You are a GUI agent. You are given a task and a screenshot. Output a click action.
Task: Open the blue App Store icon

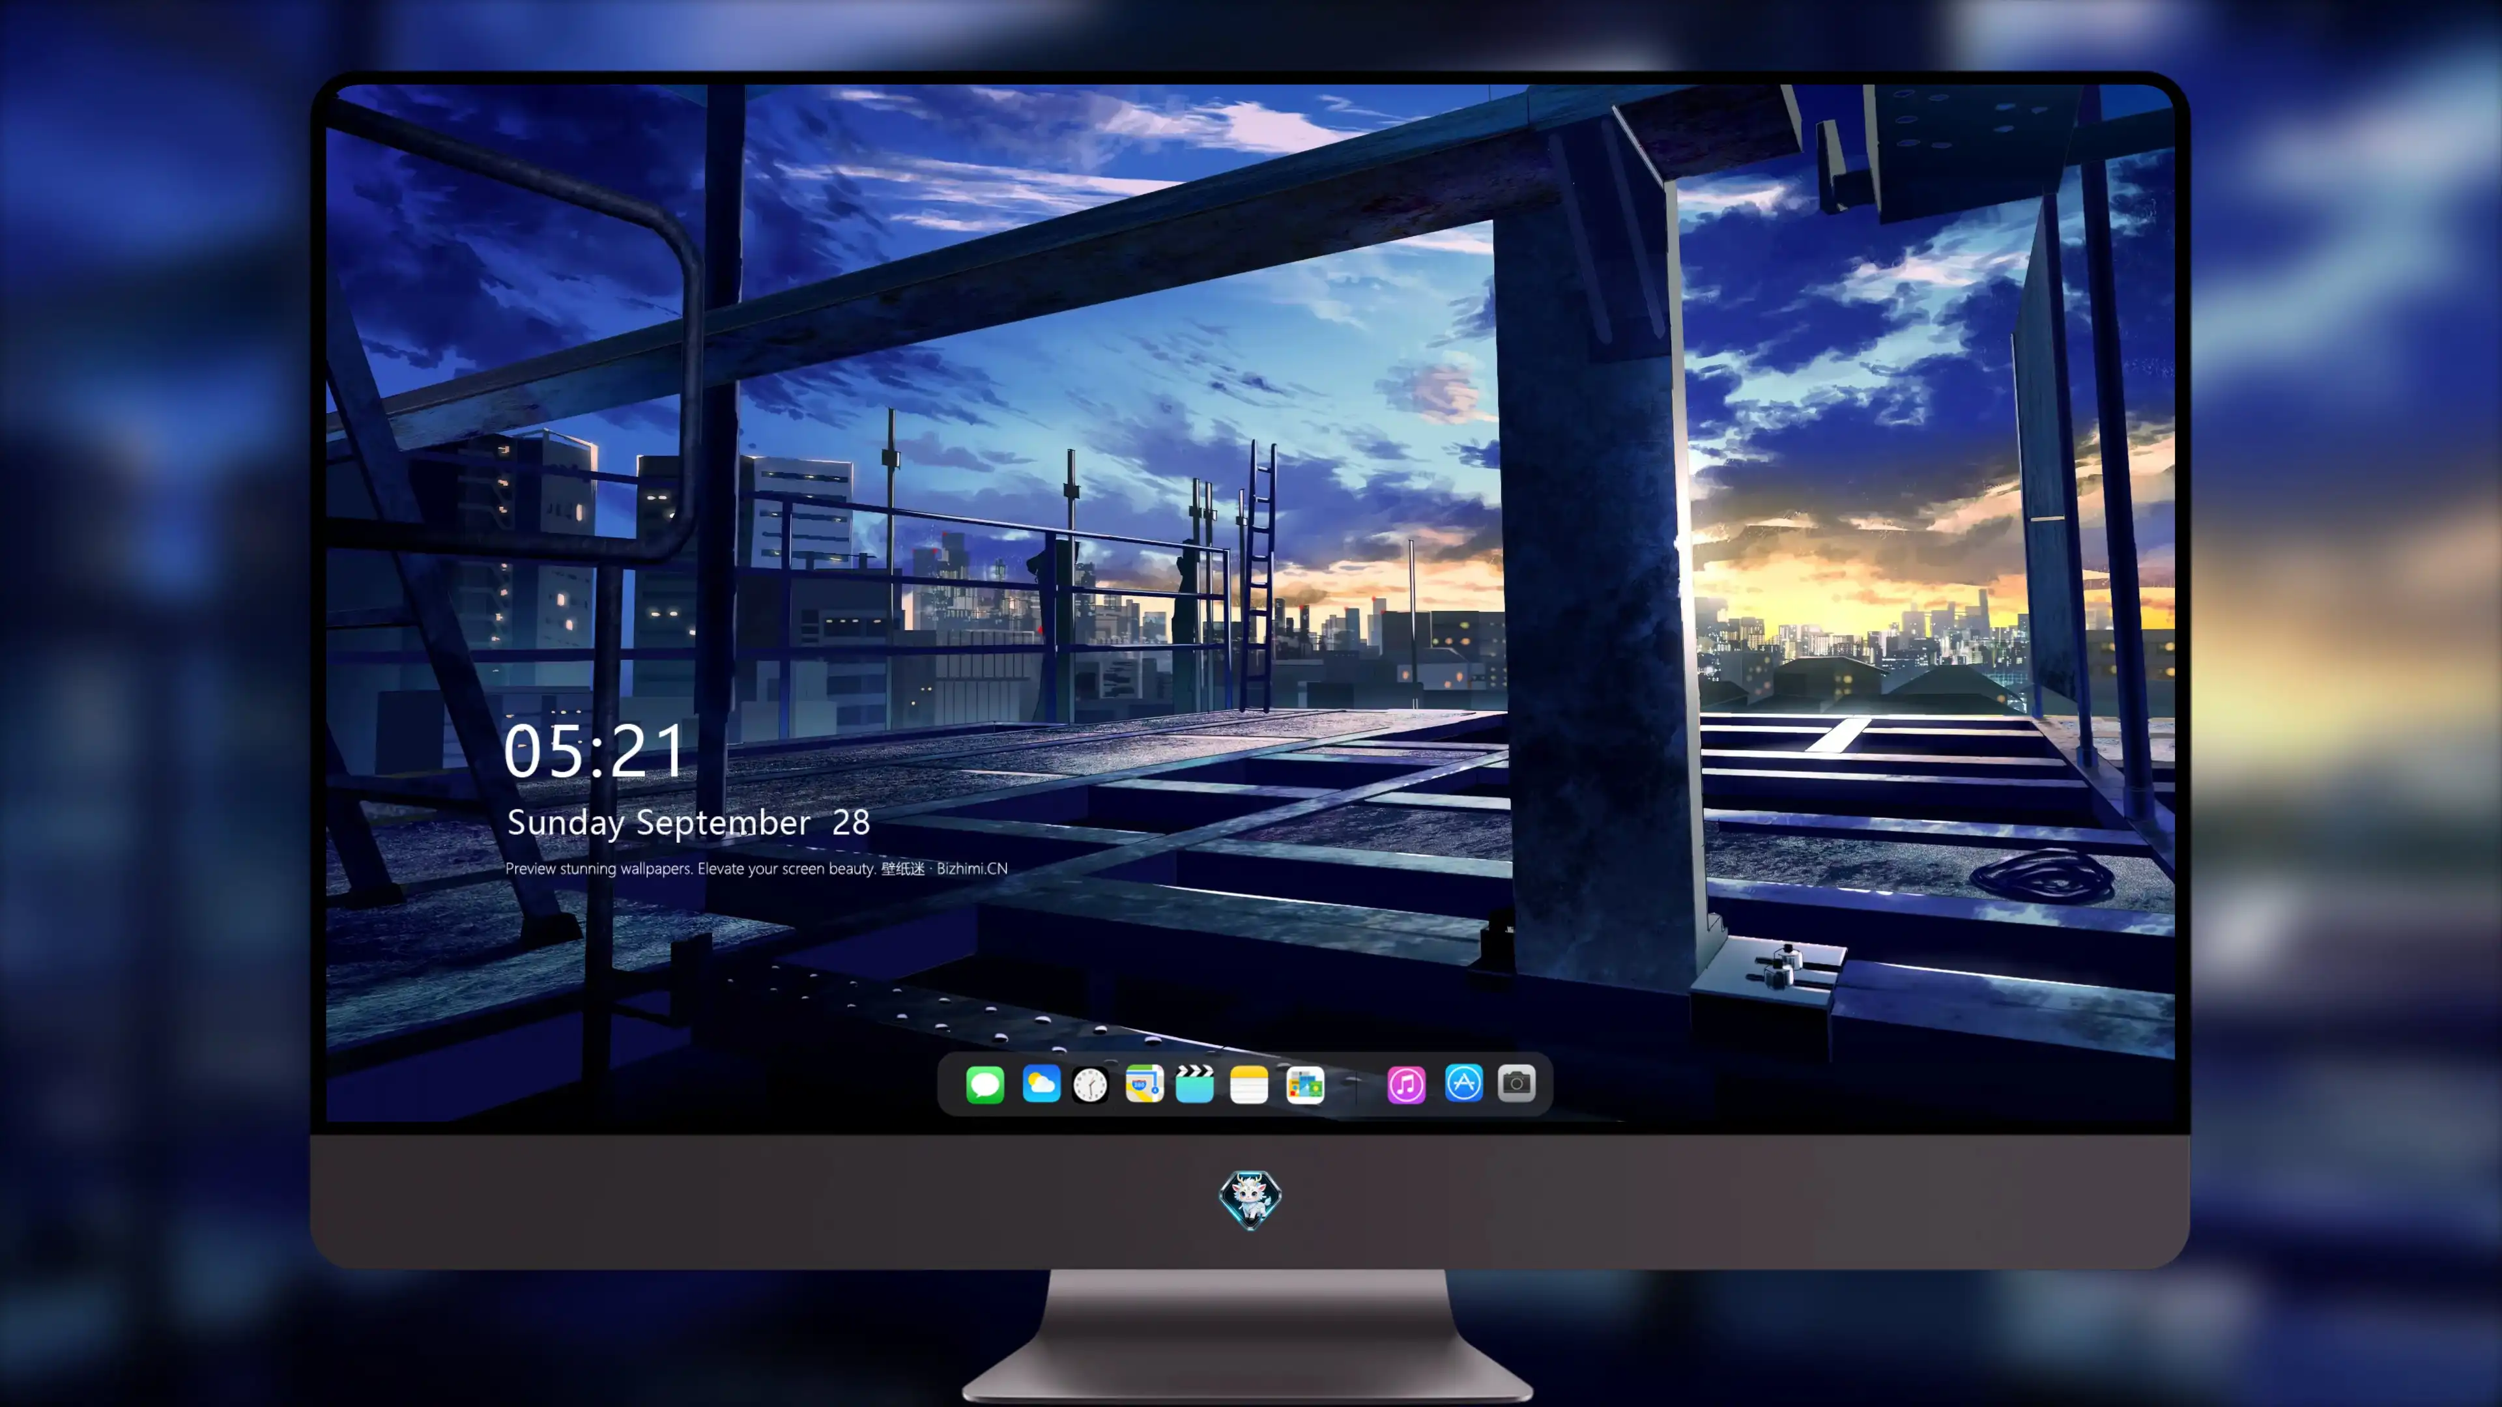1463,1083
